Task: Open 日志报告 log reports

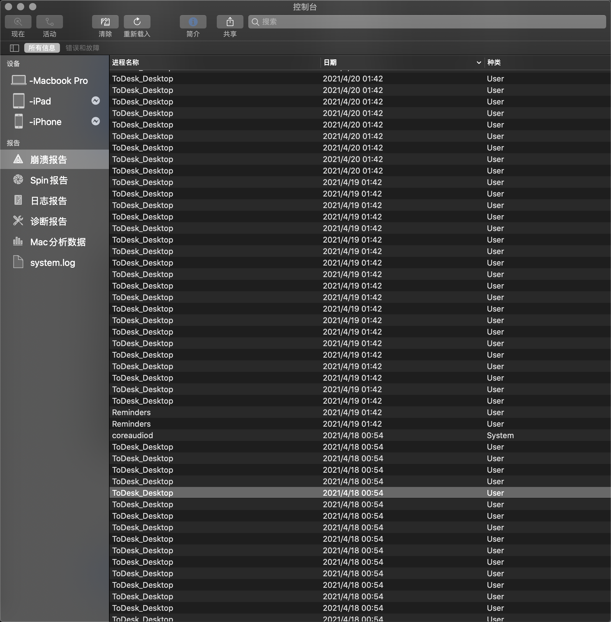Action: tap(54, 200)
